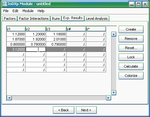This screenshot has height=117, width=150.
Task: Switch to the Factors tab
Action: click(10, 18)
